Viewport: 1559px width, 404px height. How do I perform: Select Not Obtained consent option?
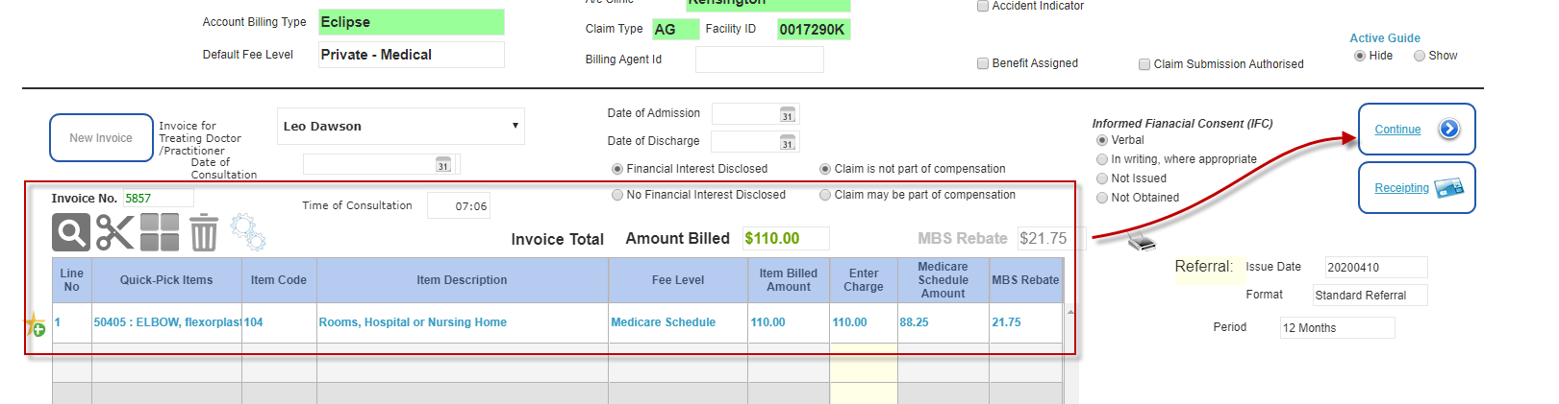[x=1102, y=198]
